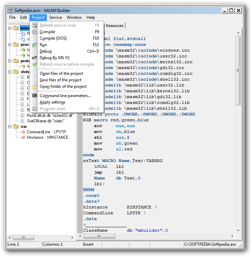Click the "szText MACRO Name,Text:VARARG" code line
The image size is (252, 257).
point(123,161)
